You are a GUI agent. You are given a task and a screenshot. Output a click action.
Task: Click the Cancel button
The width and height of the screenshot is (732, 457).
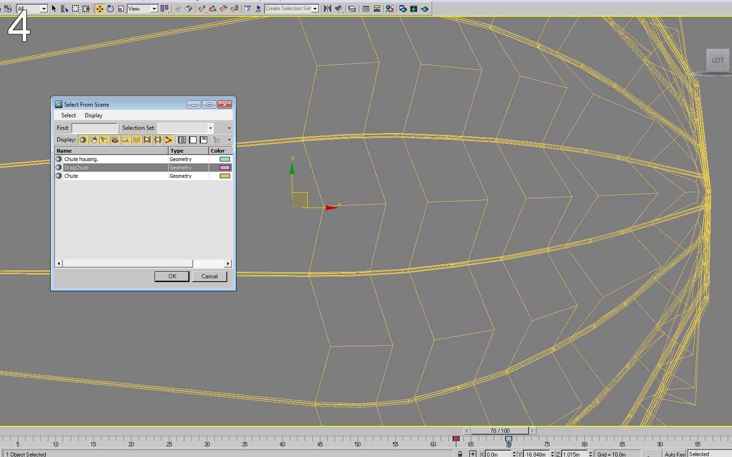pyautogui.click(x=210, y=276)
